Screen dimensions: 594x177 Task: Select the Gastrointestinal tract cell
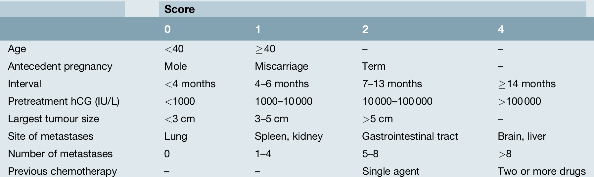click(410, 136)
